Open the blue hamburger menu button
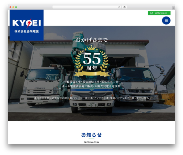 click(x=166, y=21)
